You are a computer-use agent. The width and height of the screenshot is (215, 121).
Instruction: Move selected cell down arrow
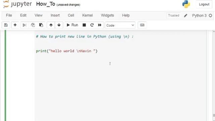click(x=59, y=25)
